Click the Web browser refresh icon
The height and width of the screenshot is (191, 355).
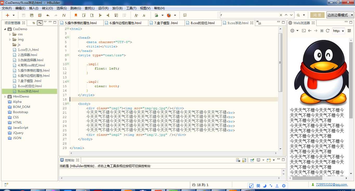(x=328, y=31)
